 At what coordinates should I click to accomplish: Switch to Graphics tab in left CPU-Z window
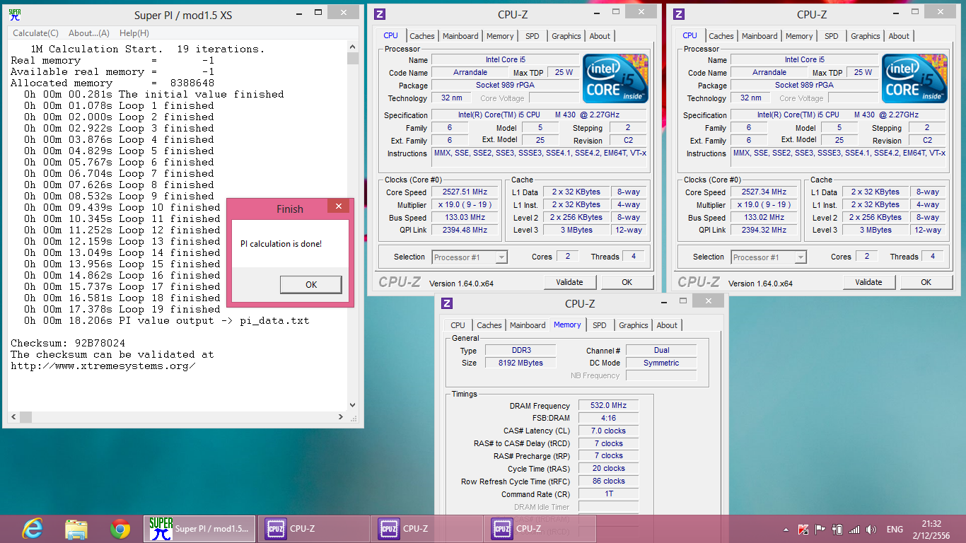(566, 36)
